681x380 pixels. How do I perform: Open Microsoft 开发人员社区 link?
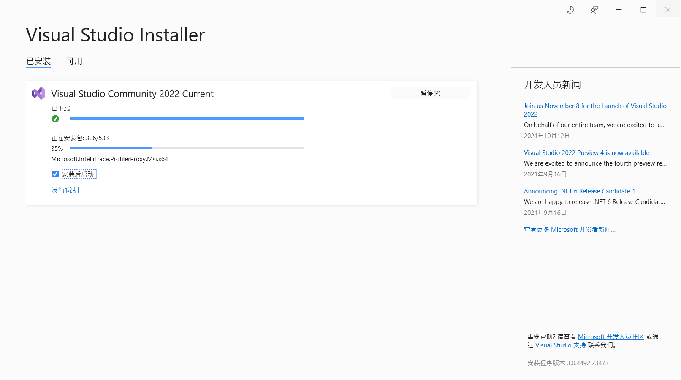click(x=611, y=337)
